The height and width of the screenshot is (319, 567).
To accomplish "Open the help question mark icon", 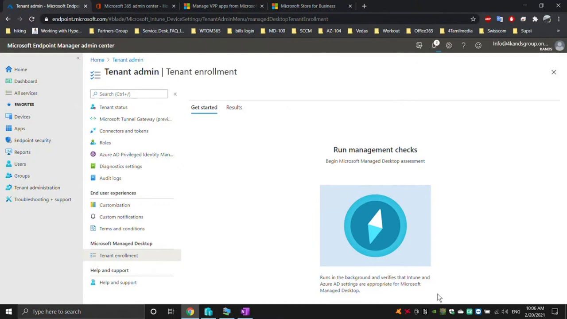I will click(463, 45).
